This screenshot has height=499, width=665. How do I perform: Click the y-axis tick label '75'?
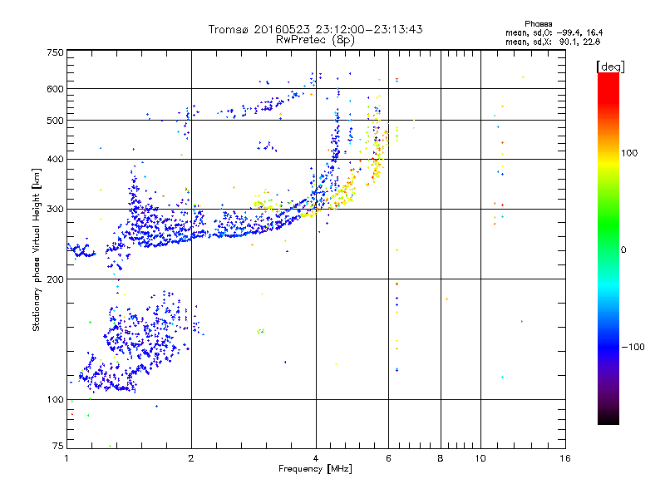coord(58,446)
